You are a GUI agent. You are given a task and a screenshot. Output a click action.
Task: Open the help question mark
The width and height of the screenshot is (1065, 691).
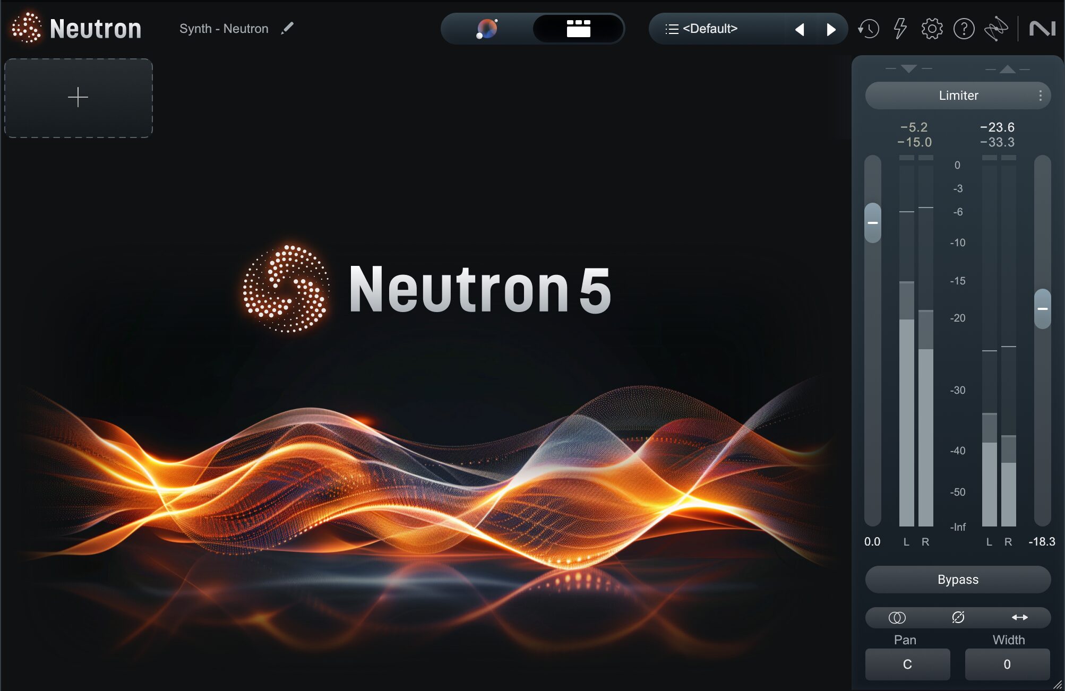point(964,29)
